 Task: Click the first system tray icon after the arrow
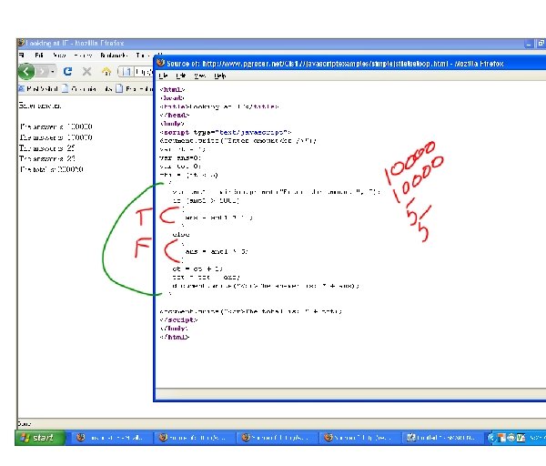[501, 438]
